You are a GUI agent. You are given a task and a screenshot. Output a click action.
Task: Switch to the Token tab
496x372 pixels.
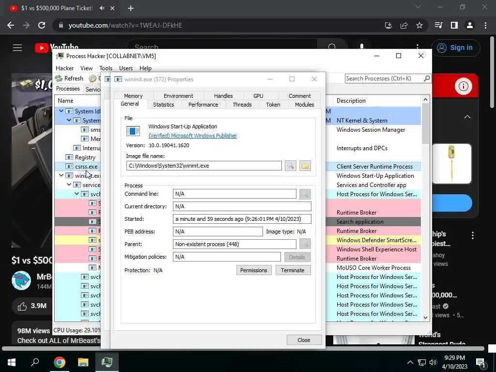273,105
